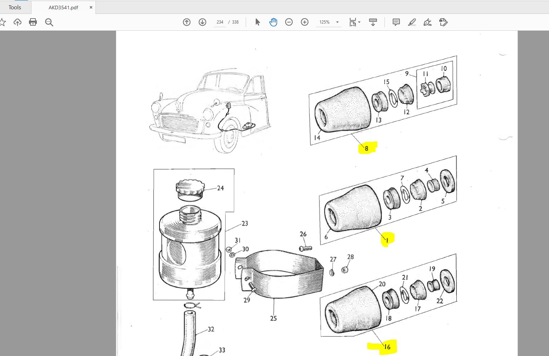The image size is (549, 356).
Task: Upload file to cloud
Action: point(17,22)
